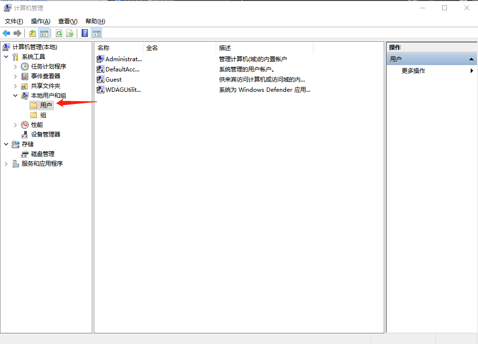The height and width of the screenshot is (344, 478).
Task: Expand the 任务计划程序 node
Action: [15, 67]
